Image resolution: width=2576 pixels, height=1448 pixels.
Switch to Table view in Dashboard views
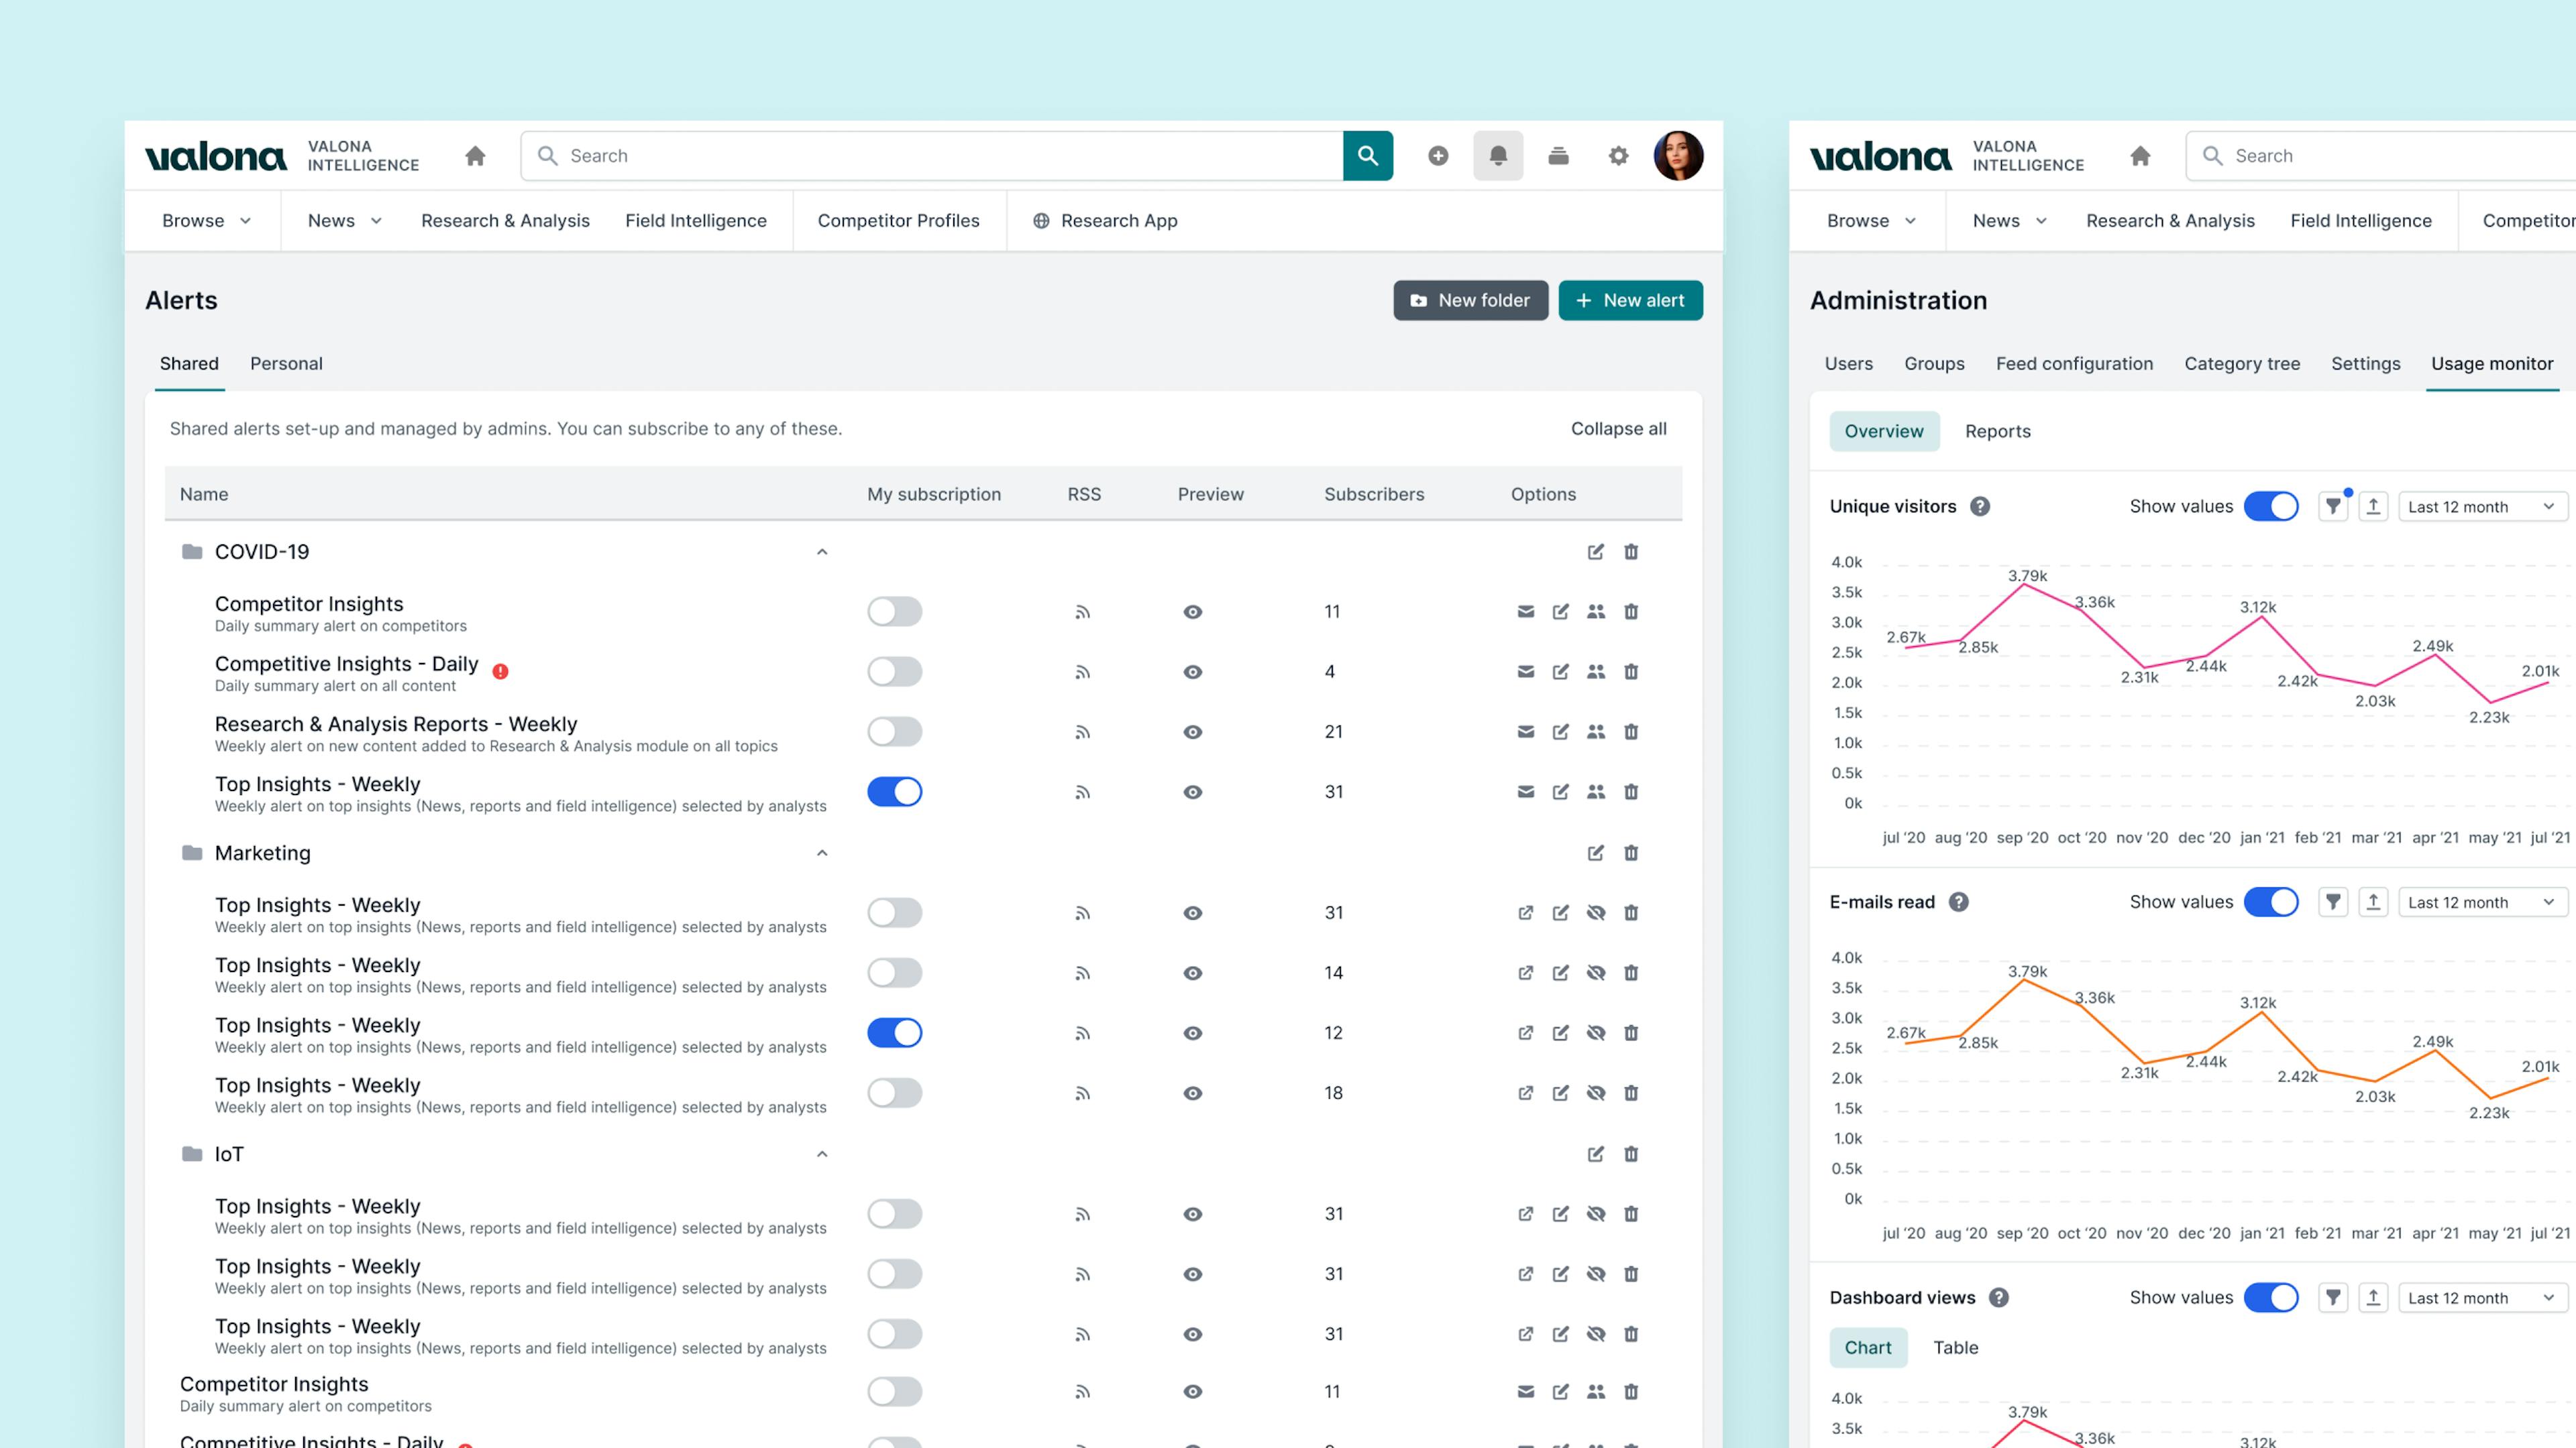(x=1955, y=1348)
